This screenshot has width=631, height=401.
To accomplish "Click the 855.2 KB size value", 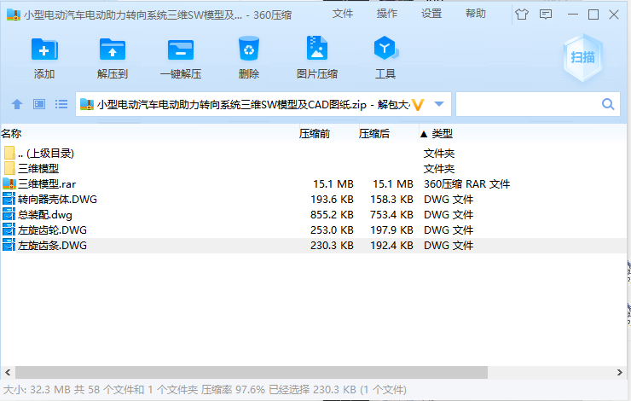I will (332, 215).
